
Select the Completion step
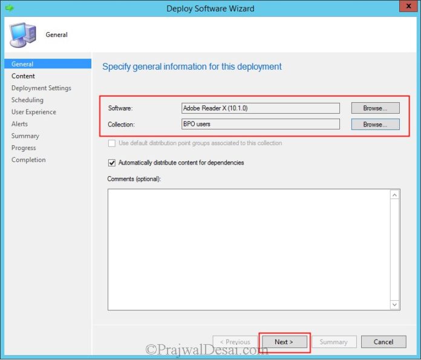pos(28,160)
